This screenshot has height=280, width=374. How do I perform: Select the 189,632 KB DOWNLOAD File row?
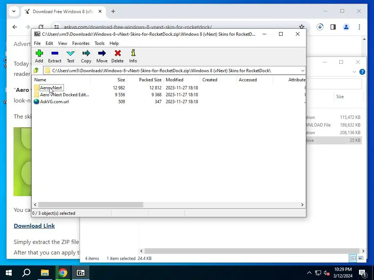coord(334,125)
